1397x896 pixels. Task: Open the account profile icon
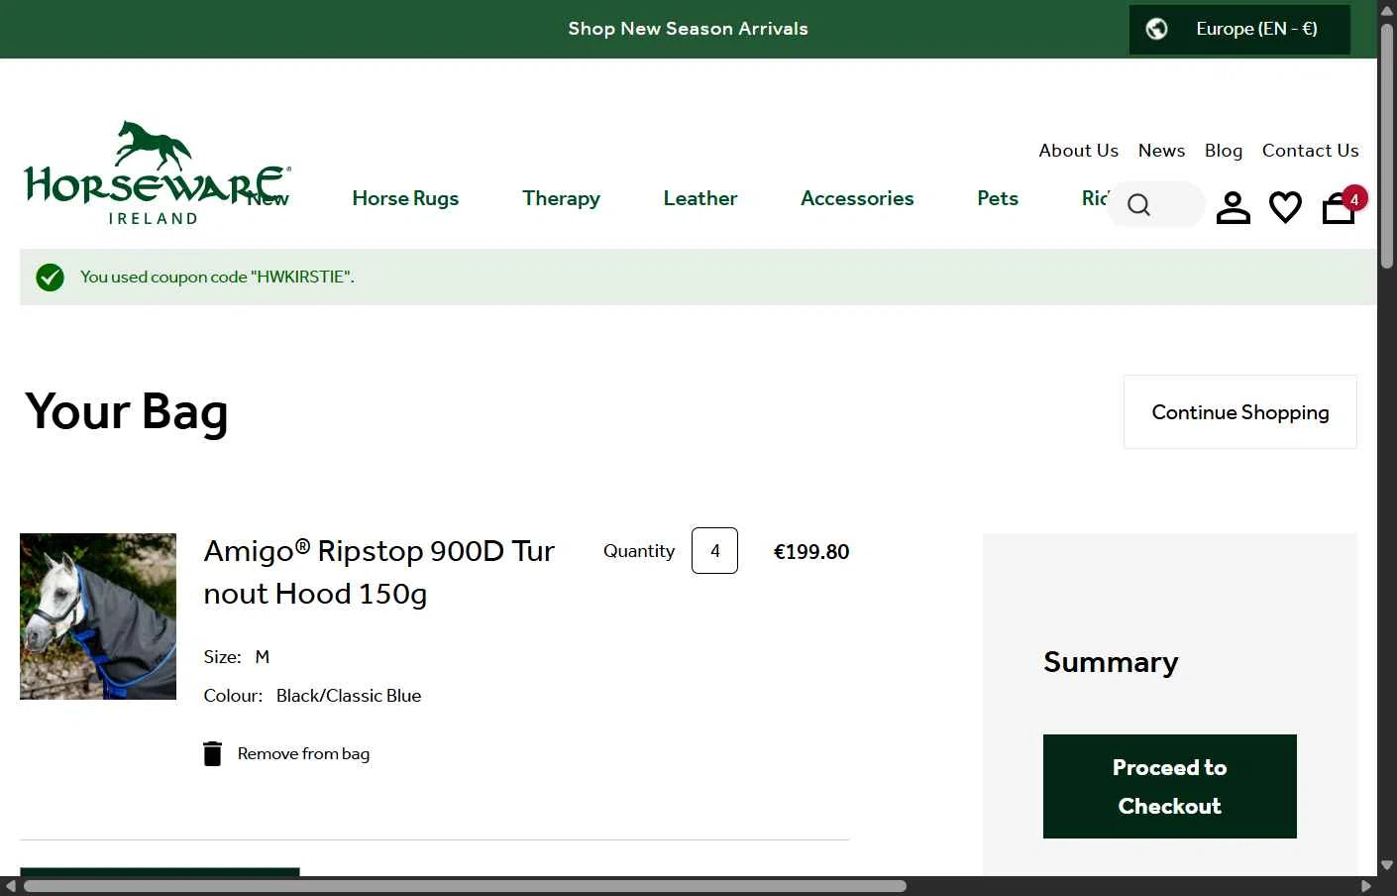click(1234, 206)
